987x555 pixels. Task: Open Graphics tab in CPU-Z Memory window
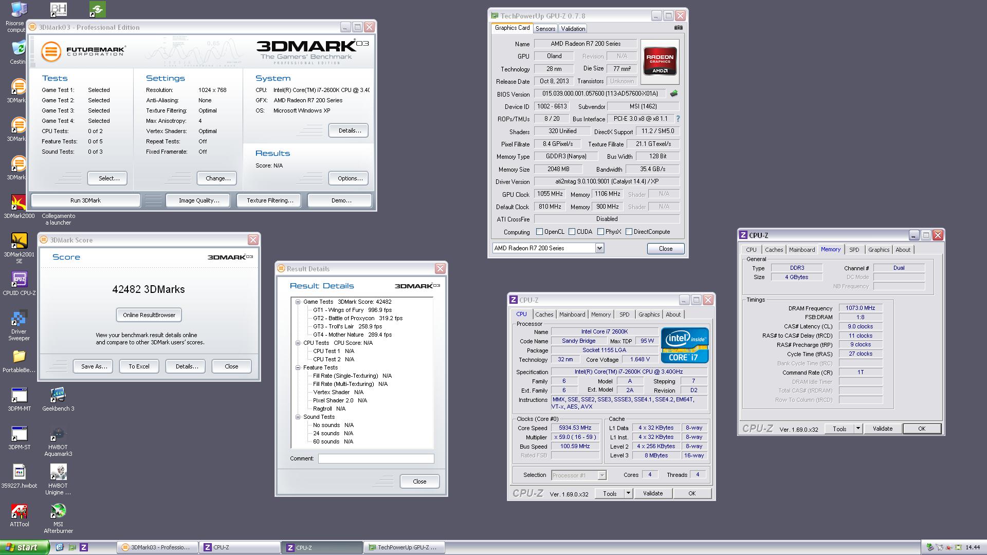[879, 250]
